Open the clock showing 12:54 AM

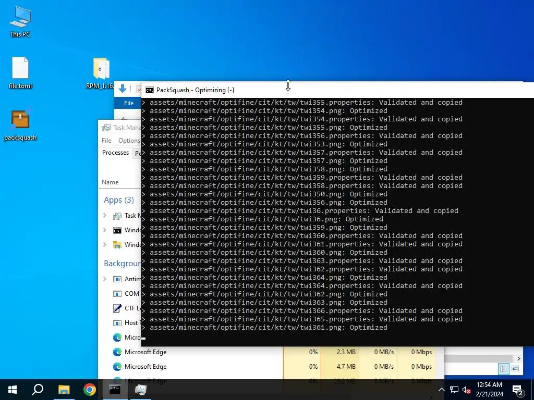[x=489, y=390]
